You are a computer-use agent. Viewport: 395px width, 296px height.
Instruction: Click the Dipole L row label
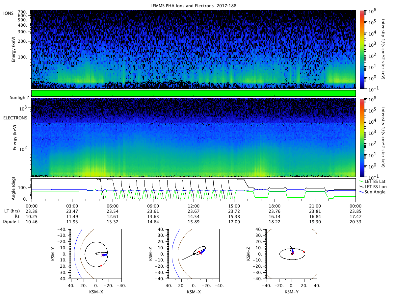click(11, 222)
